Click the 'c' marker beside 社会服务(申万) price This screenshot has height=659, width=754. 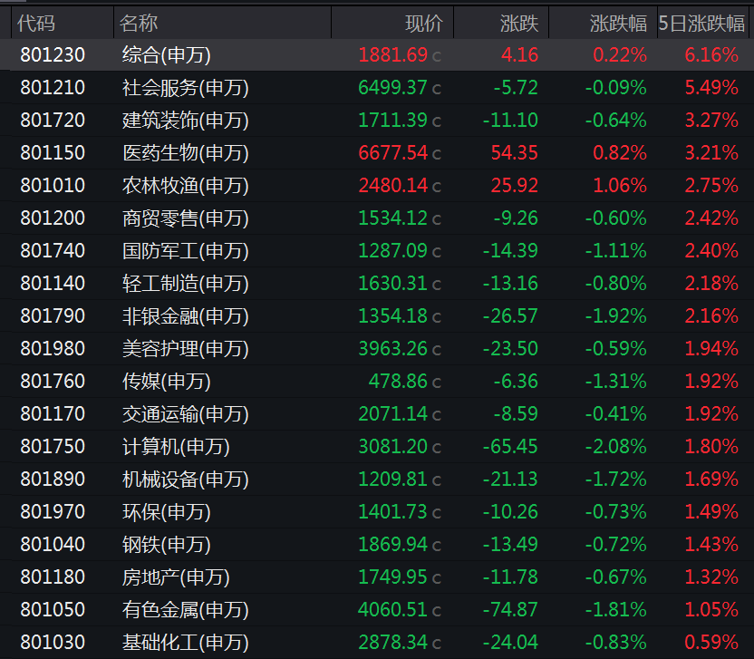[x=437, y=88]
